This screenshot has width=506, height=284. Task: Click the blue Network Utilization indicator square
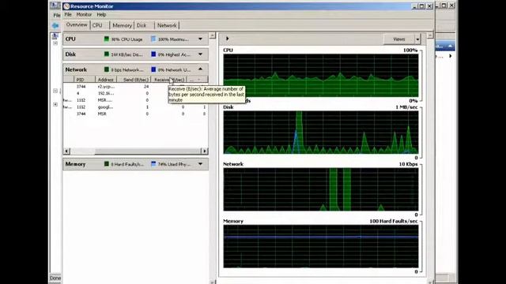[x=153, y=69]
